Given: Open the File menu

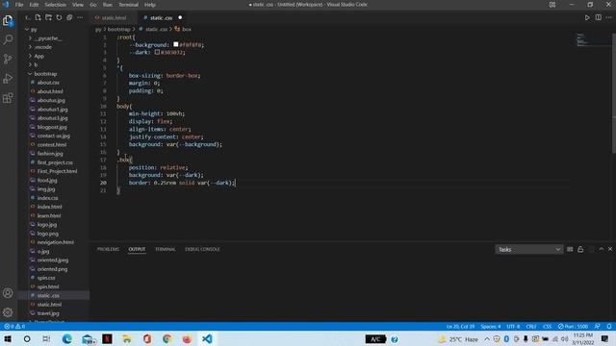Looking at the screenshot, I should (x=19, y=5).
